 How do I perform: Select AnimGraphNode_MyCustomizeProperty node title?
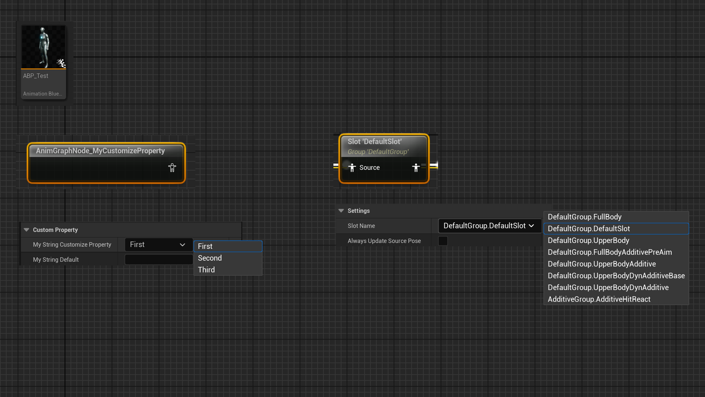pos(100,151)
